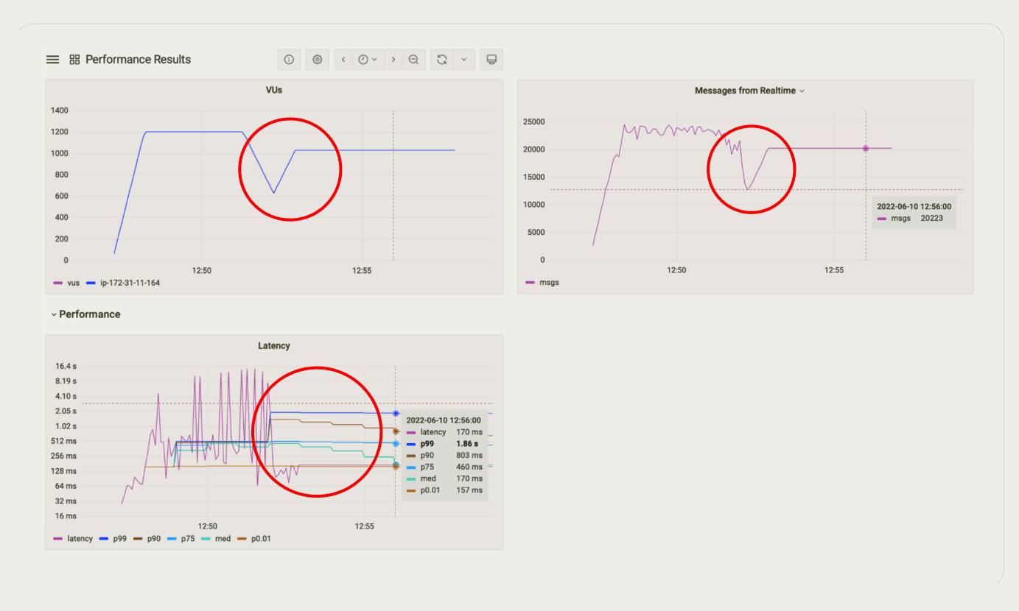This screenshot has height=611, width=1019.
Task: Open the time range picker clock
Action: (368, 60)
